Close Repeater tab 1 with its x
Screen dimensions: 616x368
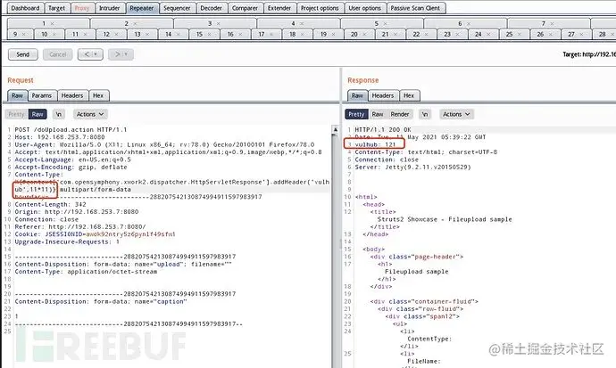pos(53,24)
